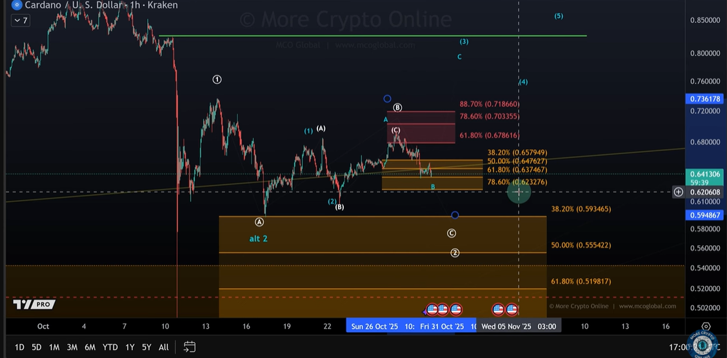Screen dimensions: 727x358
Task: Click the last US flag economic event icon
Action: (512, 310)
